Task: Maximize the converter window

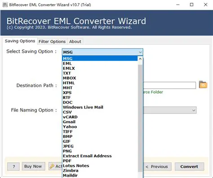Action: pyautogui.click(x=191, y=4)
